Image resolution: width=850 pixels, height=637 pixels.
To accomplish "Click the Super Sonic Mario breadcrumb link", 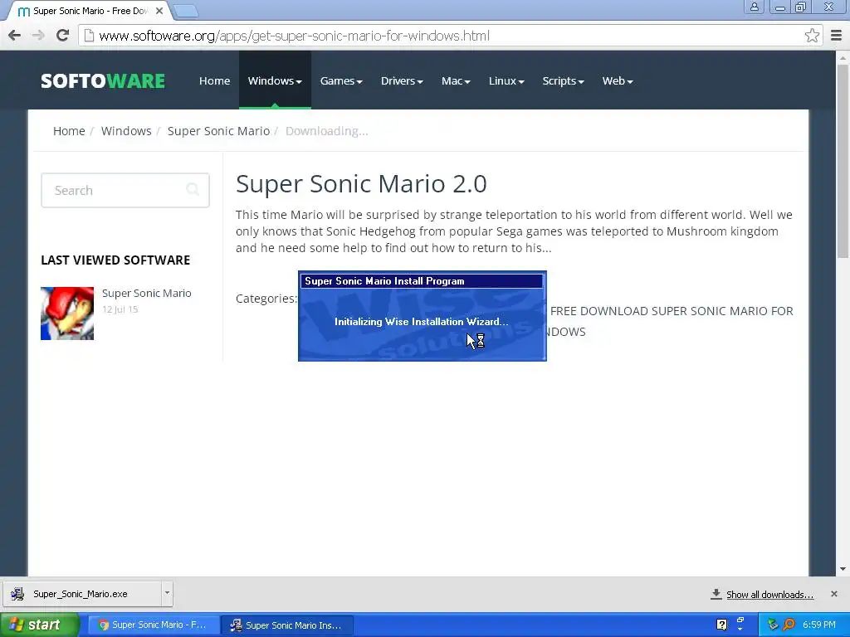I will [218, 131].
